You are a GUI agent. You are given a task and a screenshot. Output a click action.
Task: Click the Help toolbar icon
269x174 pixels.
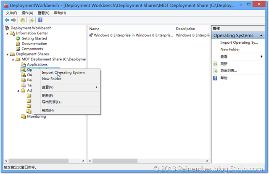click(x=40, y=20)
